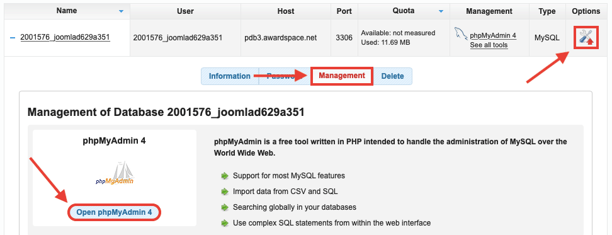Click the green arrow beside Support for most MySQL features
The image size is (612, 235).
[x=224, y=176]
